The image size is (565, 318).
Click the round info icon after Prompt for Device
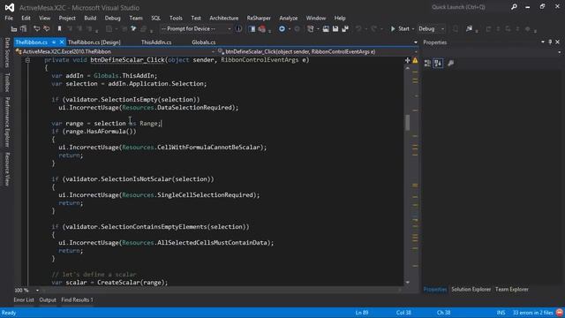coord(238,28)
